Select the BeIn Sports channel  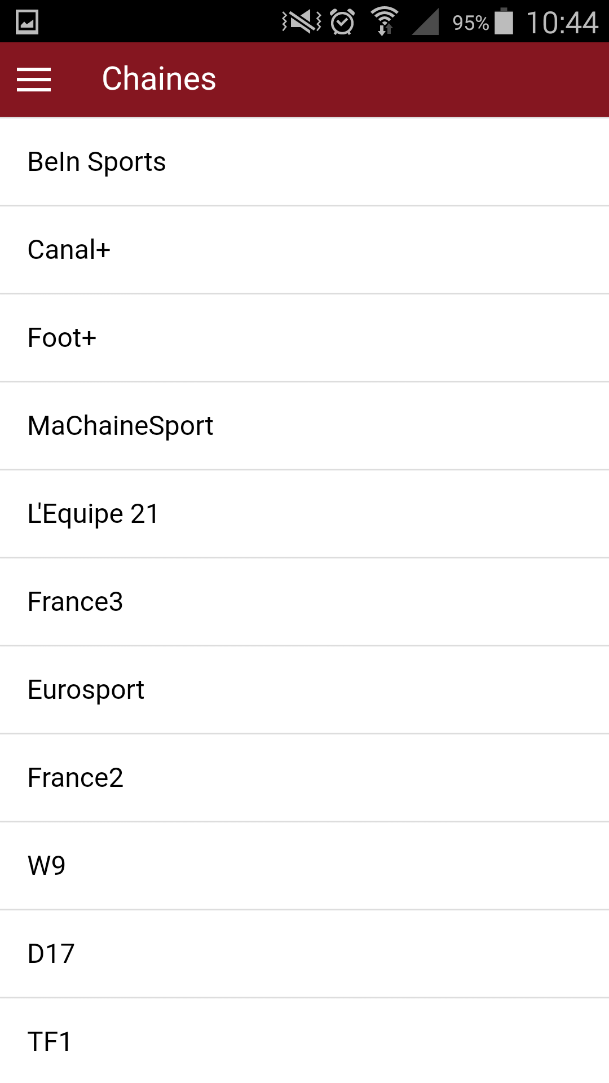304,162
